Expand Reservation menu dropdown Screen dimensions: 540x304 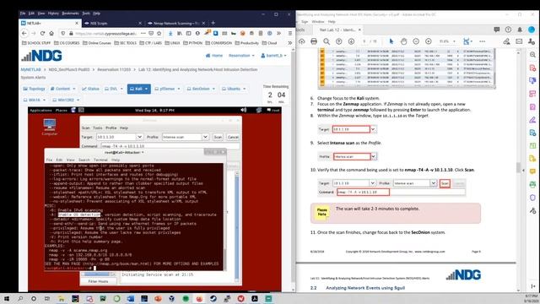[x=241, y=56]
